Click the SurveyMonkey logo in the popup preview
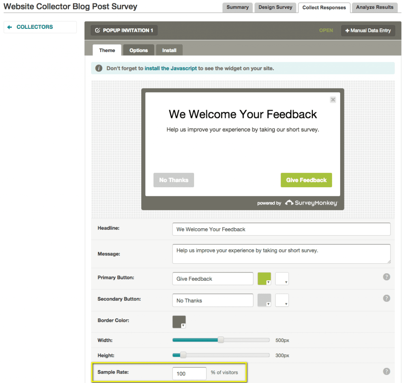 [x=311, y=203]
